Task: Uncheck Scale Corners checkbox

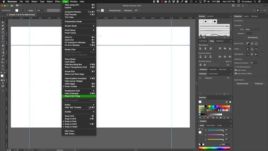Action: (x=235, y=70)
